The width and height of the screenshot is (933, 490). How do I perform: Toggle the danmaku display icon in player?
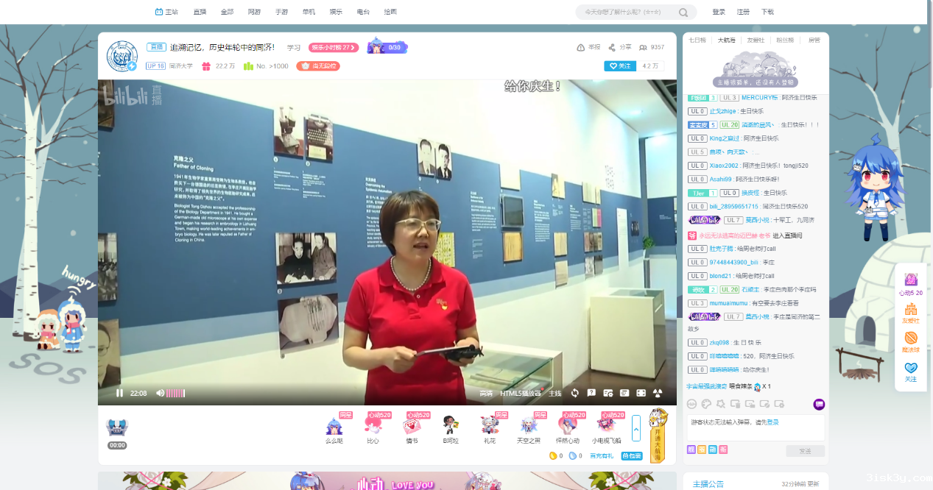[x=624, y=393]
